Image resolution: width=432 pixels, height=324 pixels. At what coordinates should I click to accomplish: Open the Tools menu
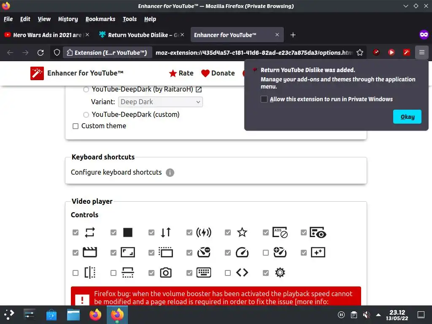130,19
